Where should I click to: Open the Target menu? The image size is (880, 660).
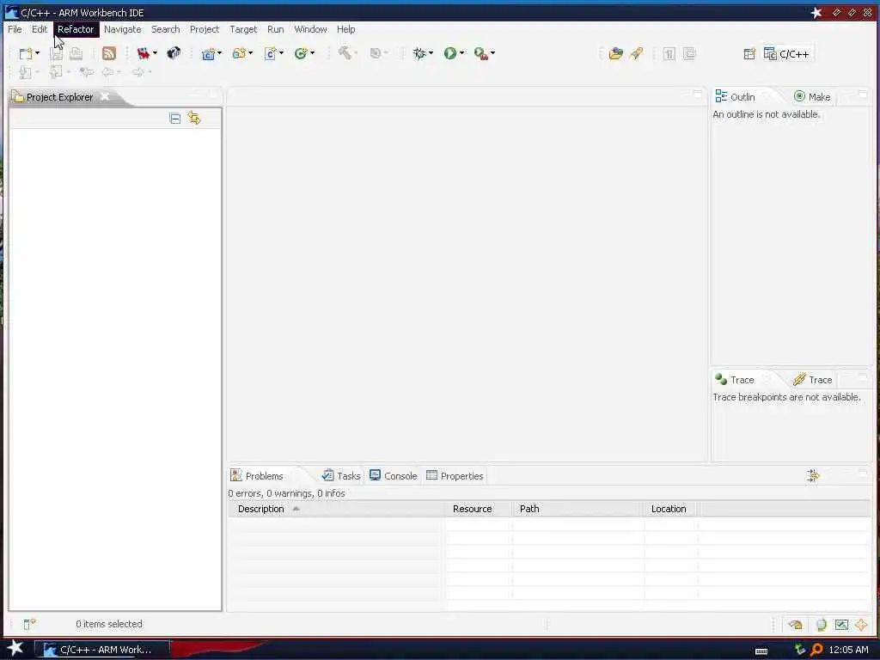point(243,29)
